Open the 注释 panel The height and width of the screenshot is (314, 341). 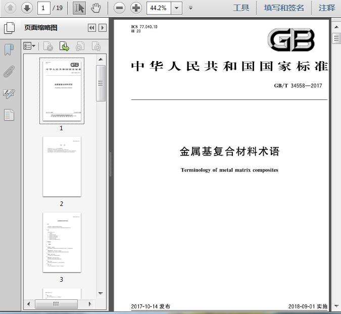pos(327,8)
